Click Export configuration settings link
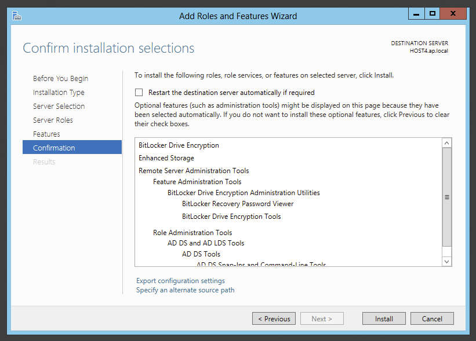 click(180, 281)
